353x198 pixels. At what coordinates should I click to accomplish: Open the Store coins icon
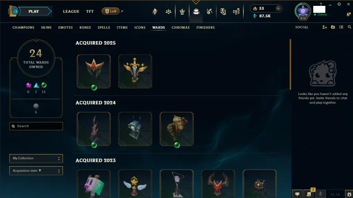[x=236, y=11]
